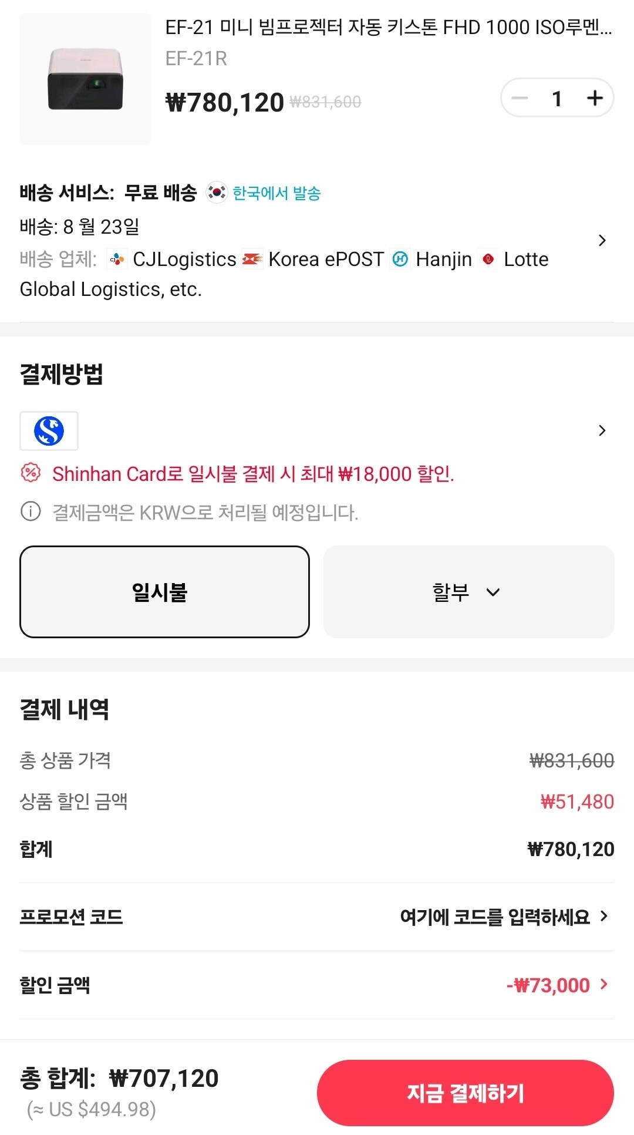Increase quantity with the plus button
The height and width of the screenshot is (1135, 634).
pos(595,98)
